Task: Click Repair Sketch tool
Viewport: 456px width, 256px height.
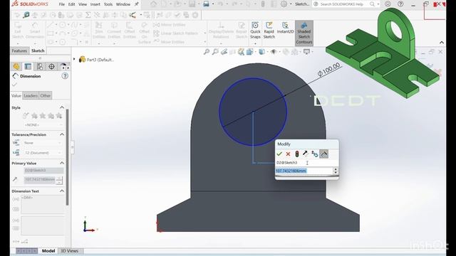Action: click(242, 31)
